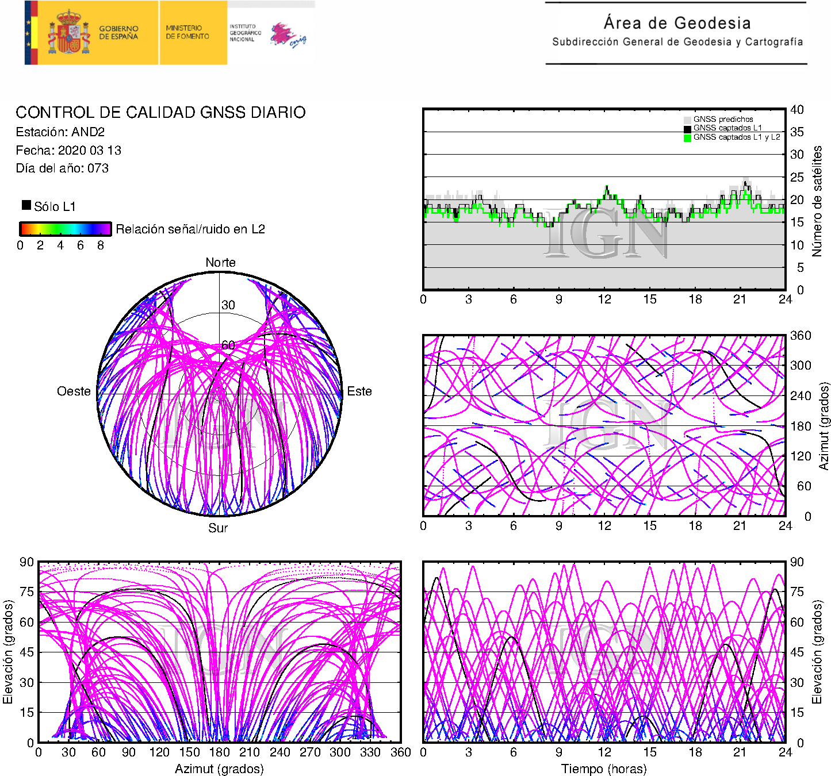The width and height of the screenshot is (831, 776).
Task: Click the signal-to-noise L2 color gradient bar
Action: tap(65, 229)
